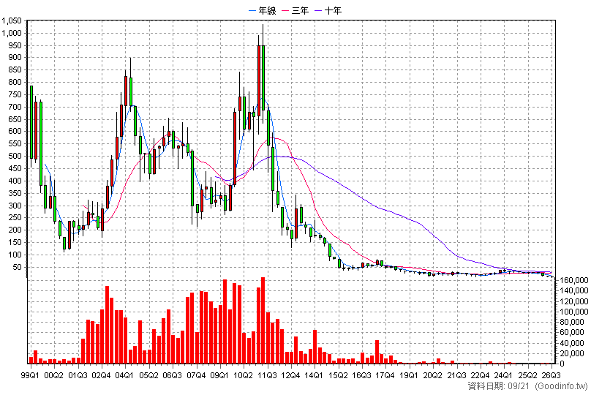Click the 年線 blue legend entry
Image resolution: width=591 pixels, height=395 pixels.
[x=263, y=10]
